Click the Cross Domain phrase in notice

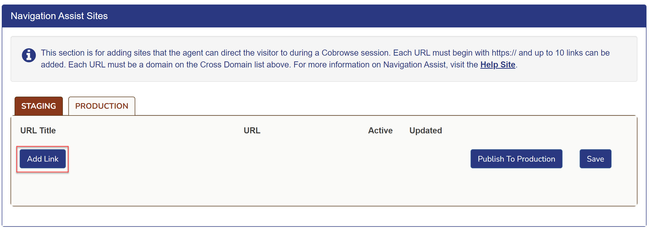click(x=225, y=65)
